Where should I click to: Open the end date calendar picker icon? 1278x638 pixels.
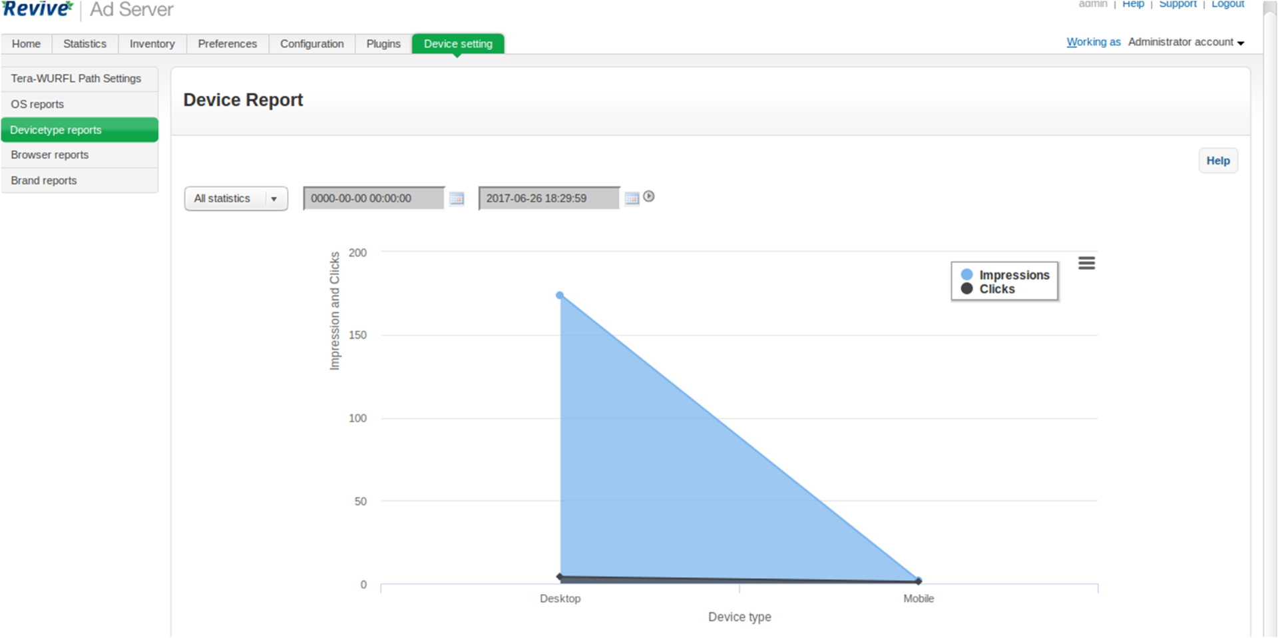coord(632,198)
